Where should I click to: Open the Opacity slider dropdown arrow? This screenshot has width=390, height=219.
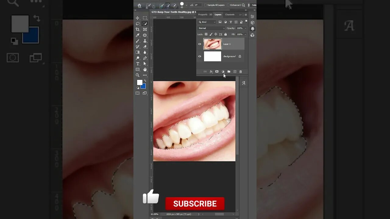245,28
